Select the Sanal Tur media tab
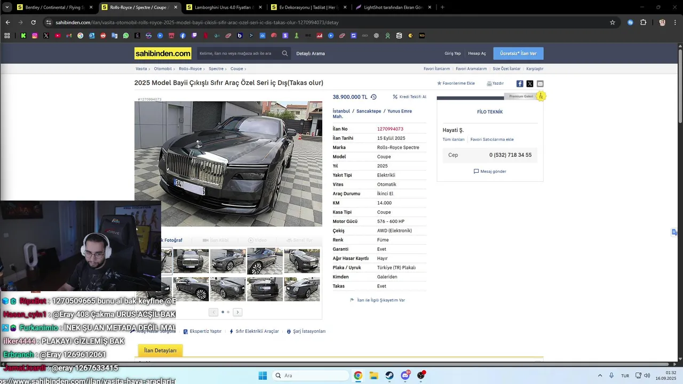The width and height of the screenshot is (683, 384). [x=300, y=240]
